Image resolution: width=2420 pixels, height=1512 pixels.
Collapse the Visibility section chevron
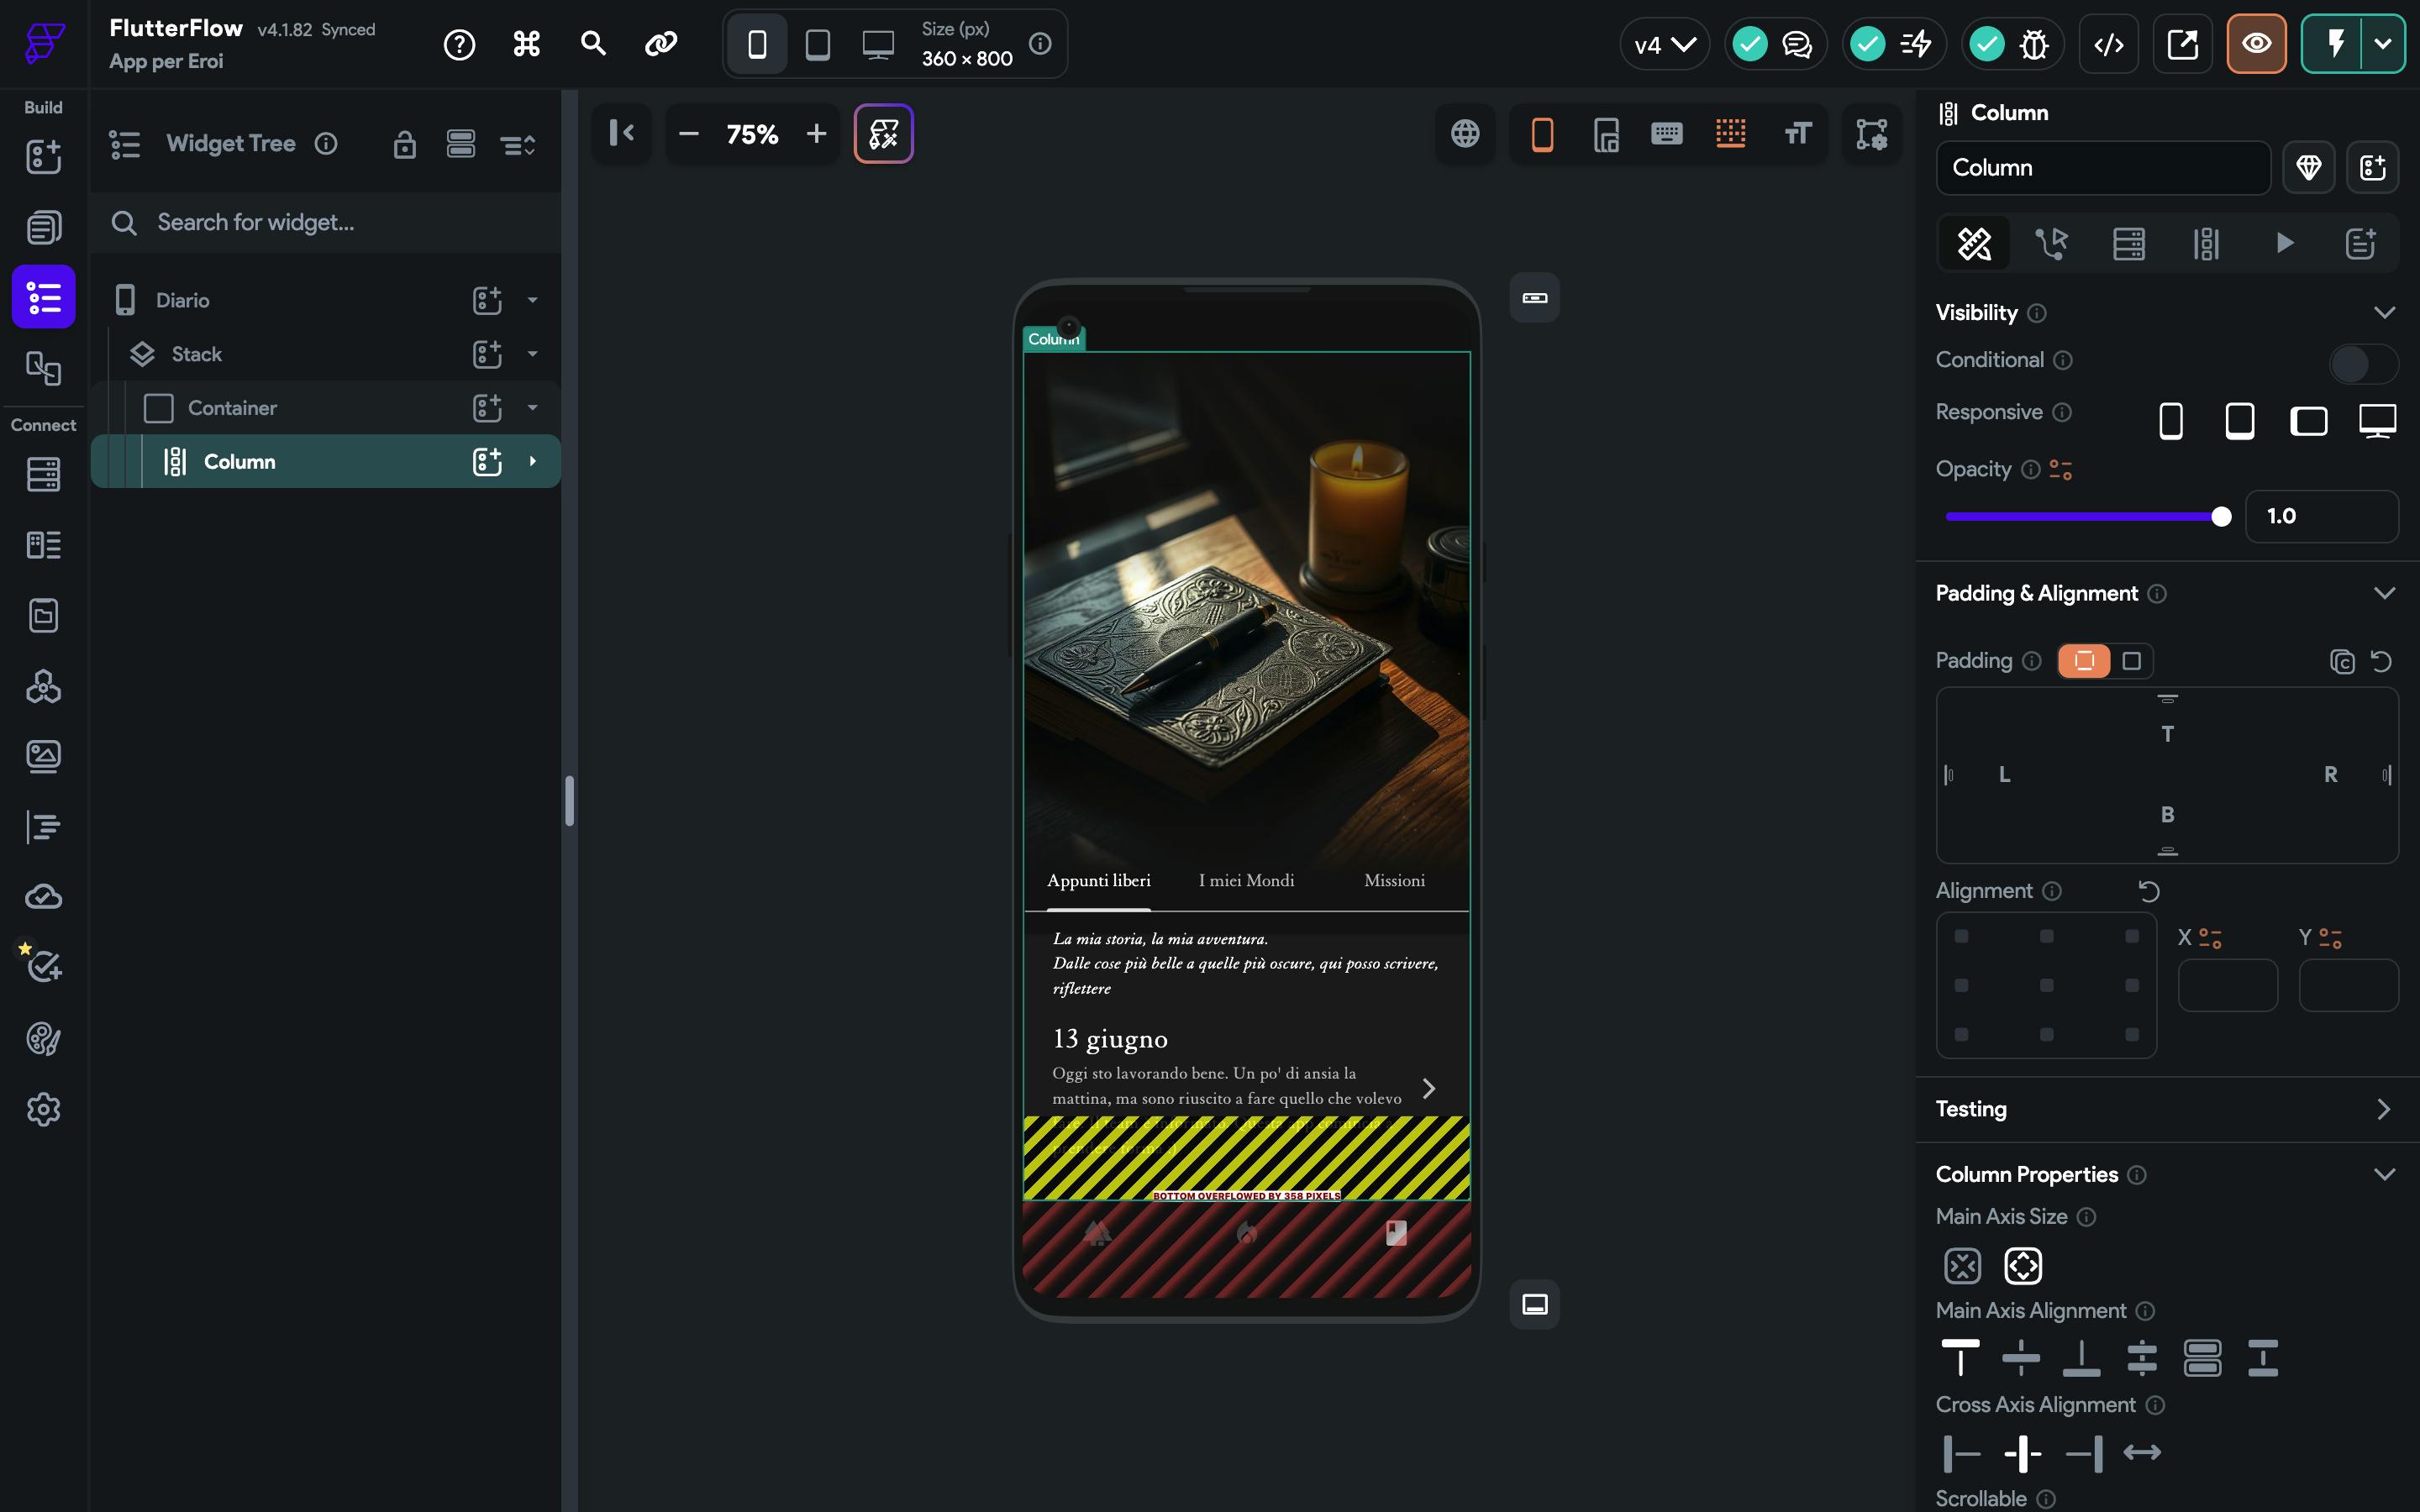[2384, 313]
